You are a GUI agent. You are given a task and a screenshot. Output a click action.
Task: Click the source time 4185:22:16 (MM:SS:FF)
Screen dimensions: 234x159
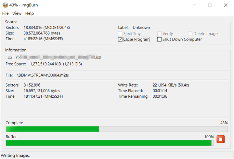click(43, 39)
